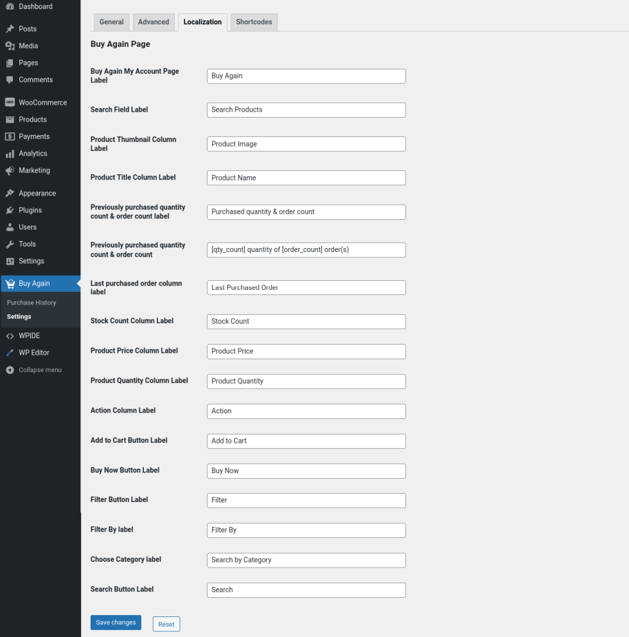
Task: Focus the Search Field Label input
Action: coord(306,110)
